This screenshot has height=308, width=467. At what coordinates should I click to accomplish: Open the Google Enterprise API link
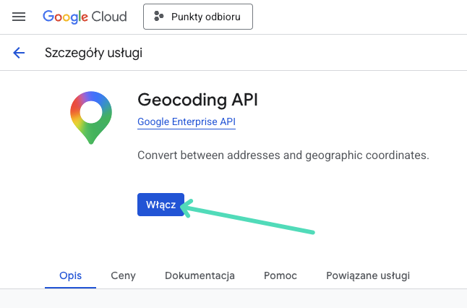point(187,122)
